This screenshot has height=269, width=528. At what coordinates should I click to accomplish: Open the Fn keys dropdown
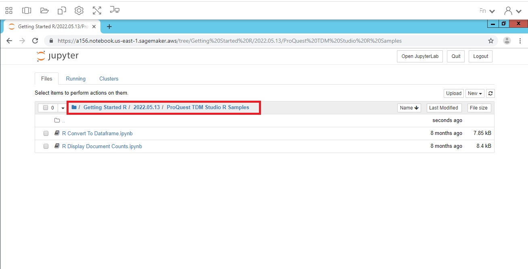(487, 11)
